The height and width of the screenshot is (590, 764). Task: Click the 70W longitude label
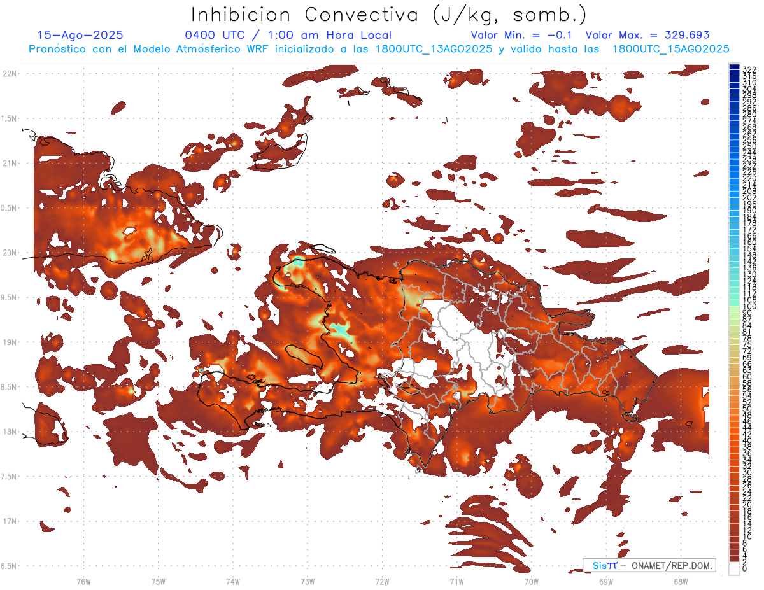coord(531,581)
